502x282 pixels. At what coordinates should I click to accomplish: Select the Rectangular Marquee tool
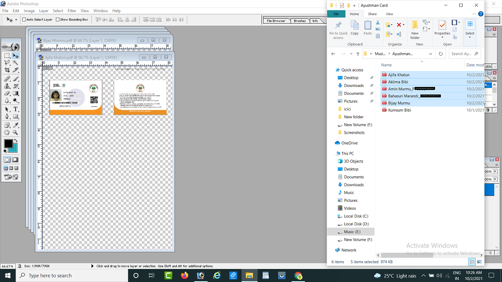(7, 56)
